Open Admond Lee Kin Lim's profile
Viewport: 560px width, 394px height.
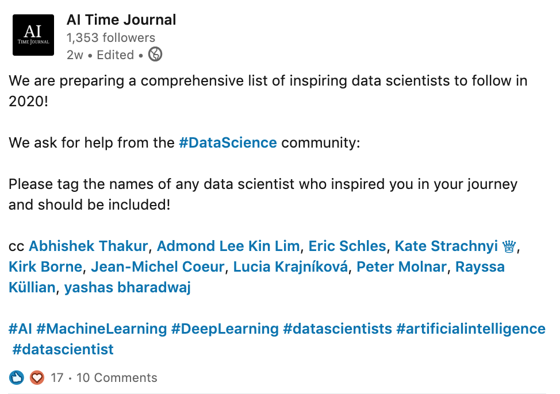click(228, 246)
